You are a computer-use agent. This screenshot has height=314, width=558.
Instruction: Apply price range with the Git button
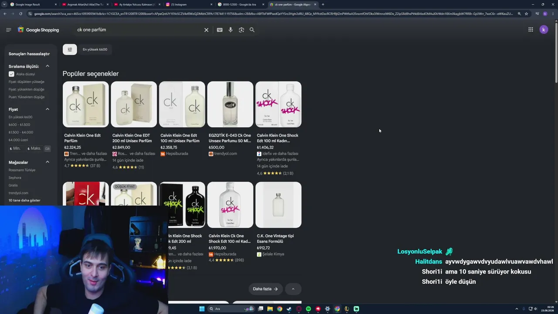point(48,149)
